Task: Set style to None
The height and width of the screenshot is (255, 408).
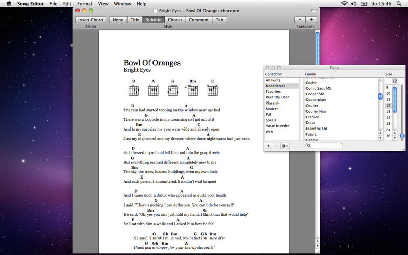Action: click(x=118, y=20)
